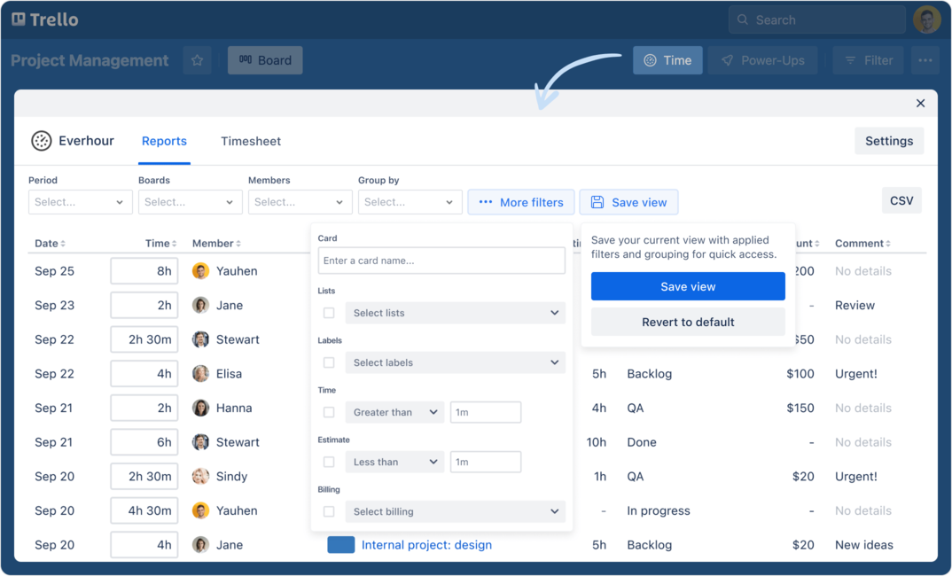Open the Period dropdown
This screenshot has width=952, height=576.
80,201
